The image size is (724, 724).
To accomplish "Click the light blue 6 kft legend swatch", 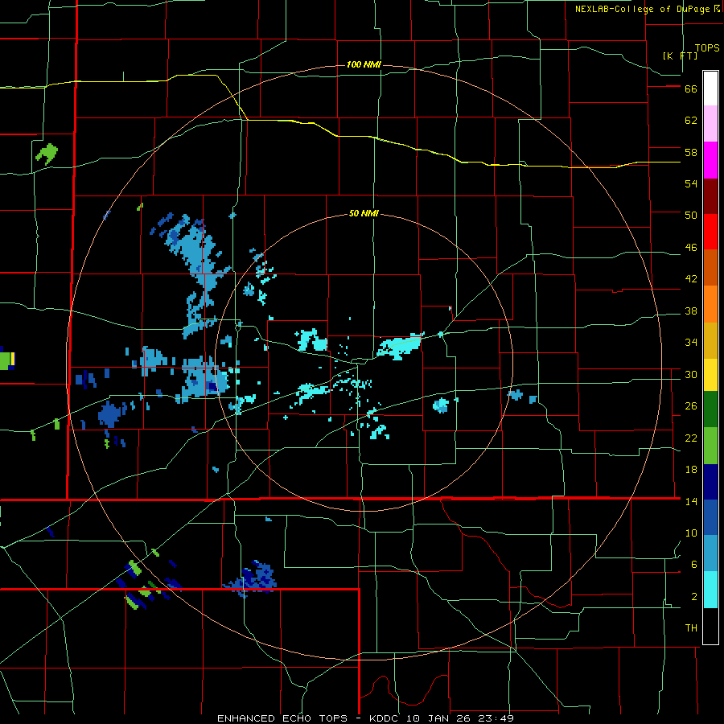I will point(710,553).
